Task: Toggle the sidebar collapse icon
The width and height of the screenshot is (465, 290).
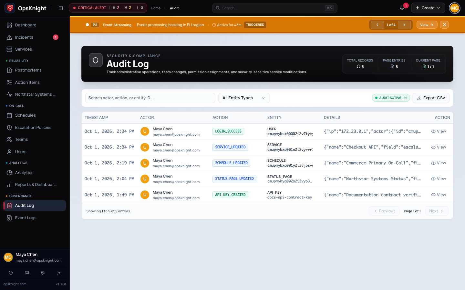Action: coord(61,8)
